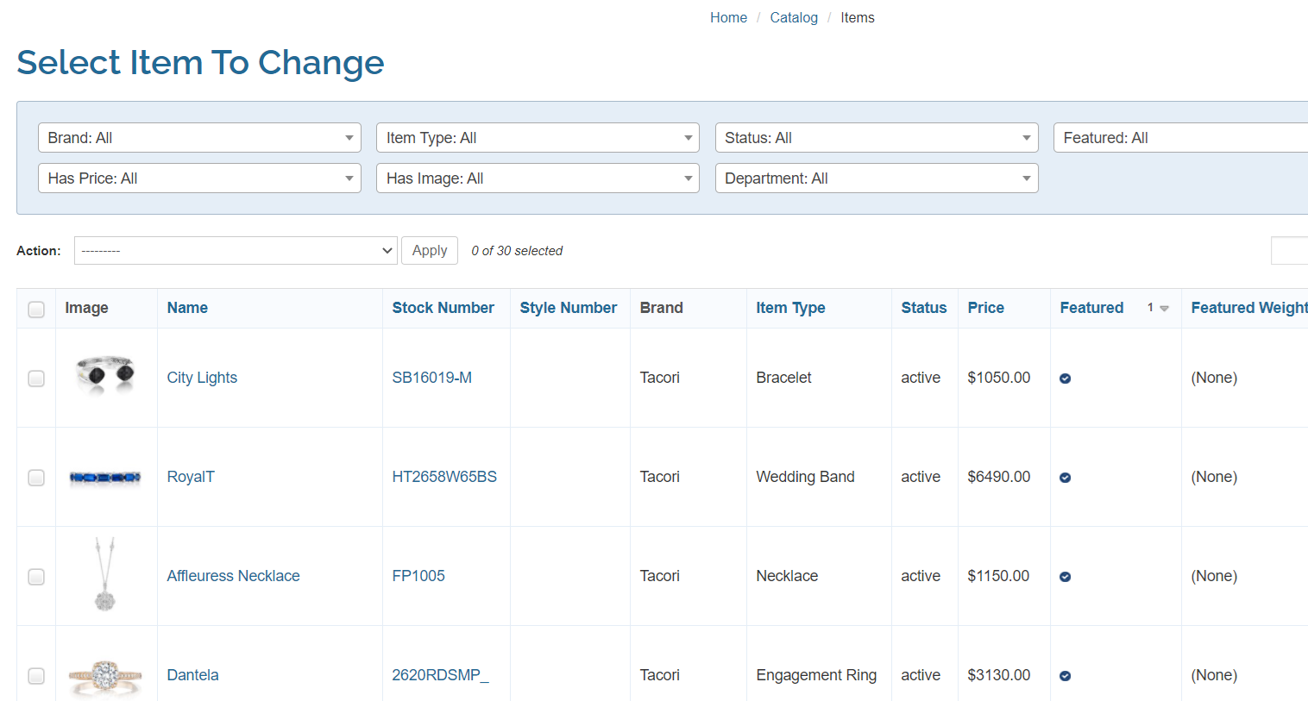Toggle the select-all items checkbox
The width and height of the screenshot is (1308, 701).
coord(36,310)
